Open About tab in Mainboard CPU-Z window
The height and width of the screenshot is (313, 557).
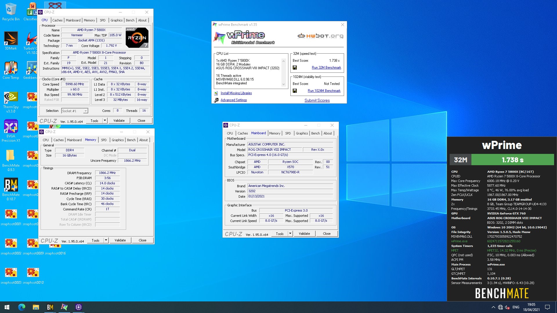tap(328, 133)
